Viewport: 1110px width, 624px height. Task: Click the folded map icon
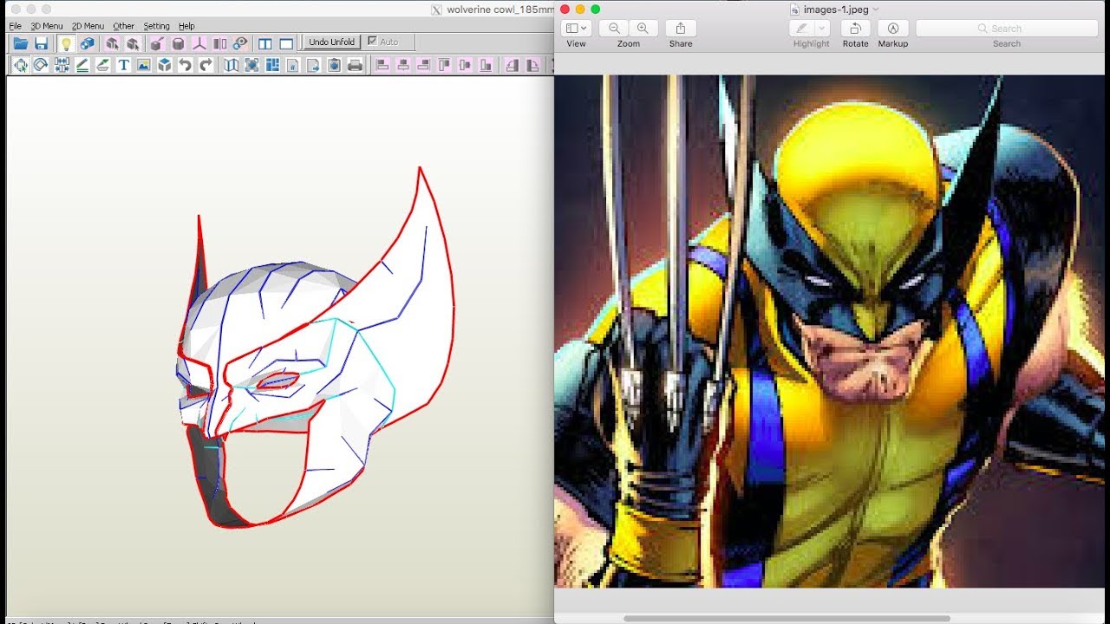click(x=232, y=65)
